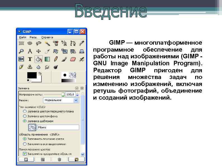
Task: Select the Color Picker eyedropper tool
Action: [82, 43]
